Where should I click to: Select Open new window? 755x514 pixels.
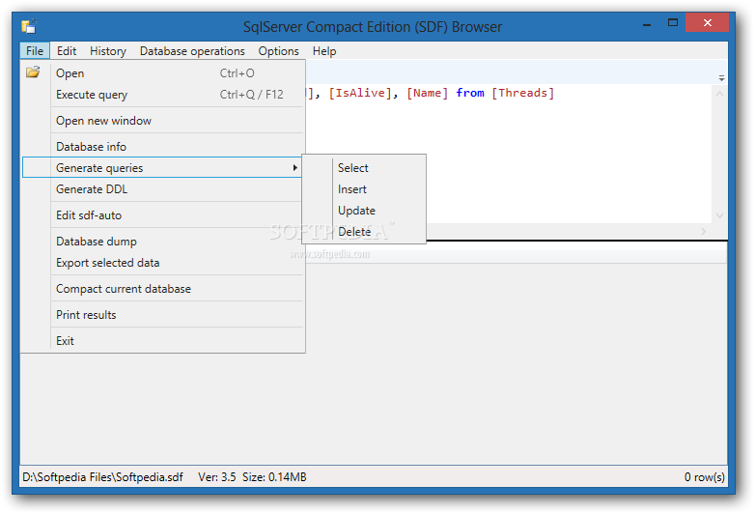click(163, 121)
